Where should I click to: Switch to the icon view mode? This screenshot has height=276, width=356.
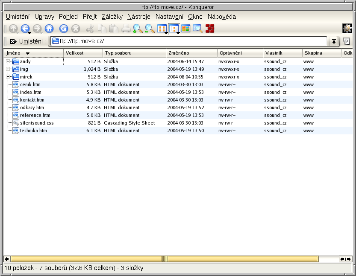point(162,29)
